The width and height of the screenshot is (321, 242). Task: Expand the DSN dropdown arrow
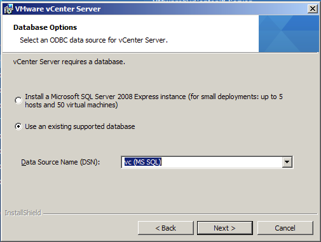coord(287,162)
